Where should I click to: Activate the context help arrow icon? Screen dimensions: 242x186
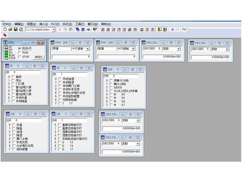point(95,29)
